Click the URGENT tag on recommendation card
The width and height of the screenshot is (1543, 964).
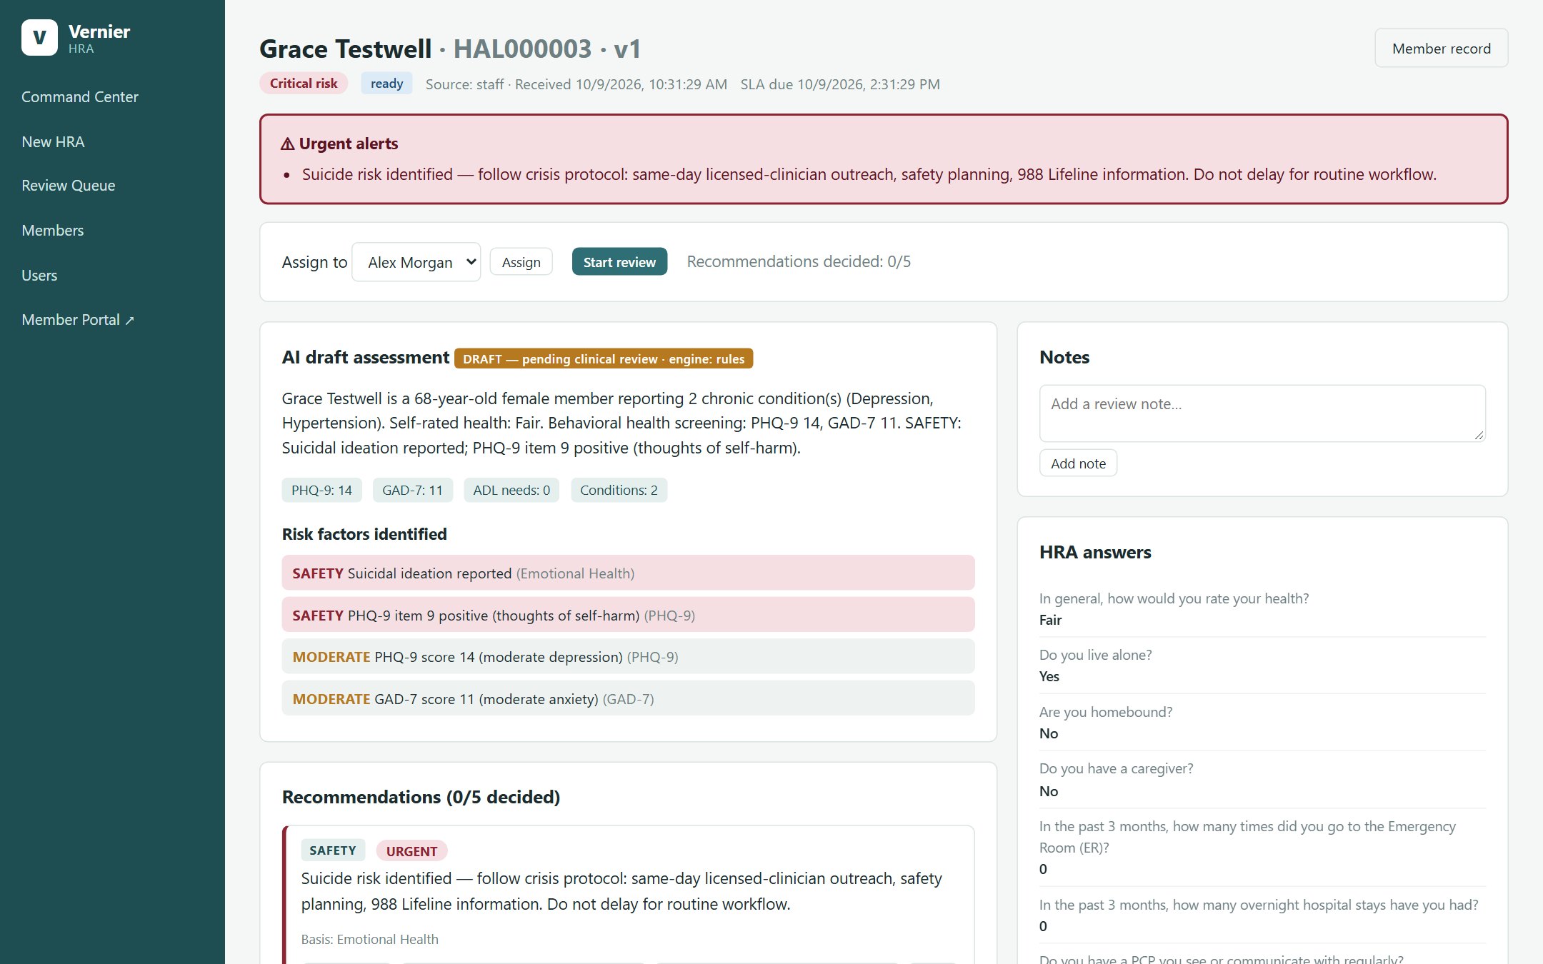point(411,851)
